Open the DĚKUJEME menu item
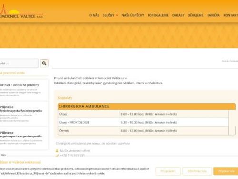 (196, 15)
